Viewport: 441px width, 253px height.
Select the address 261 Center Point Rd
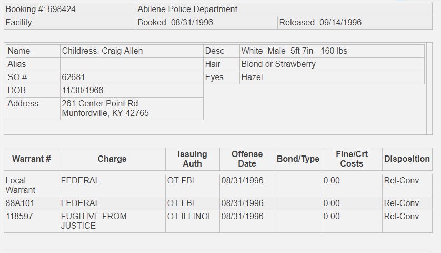coord(100,104)
